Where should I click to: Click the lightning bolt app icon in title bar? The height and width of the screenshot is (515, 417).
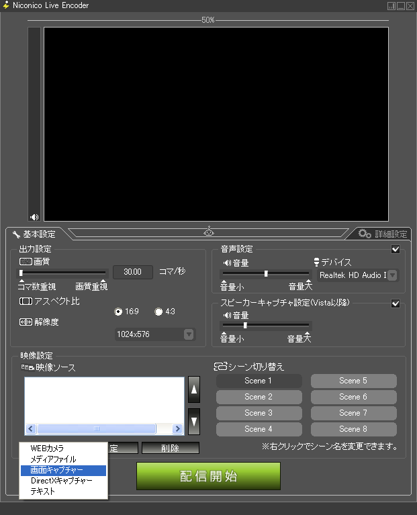point(5,5)
